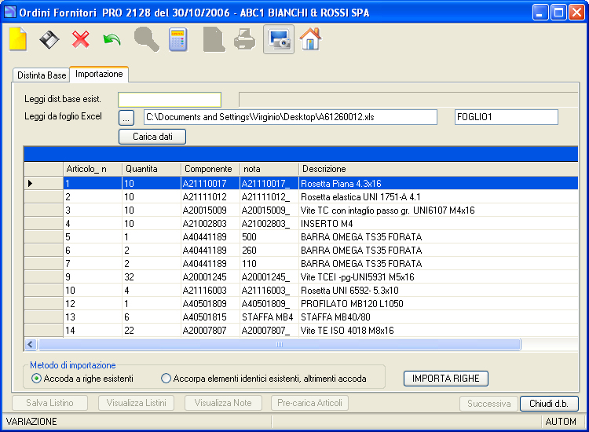The height and width of the screenshot is (432, 589).
Task: Click the home house icon
Action: click(310, 38)
